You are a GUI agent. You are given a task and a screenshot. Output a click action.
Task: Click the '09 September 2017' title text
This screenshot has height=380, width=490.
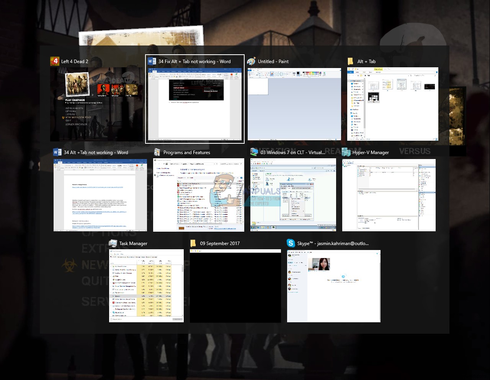click(x=220, y=243)
